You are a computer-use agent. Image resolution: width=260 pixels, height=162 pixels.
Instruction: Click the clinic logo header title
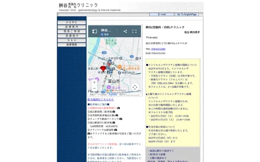click(78, 5)
